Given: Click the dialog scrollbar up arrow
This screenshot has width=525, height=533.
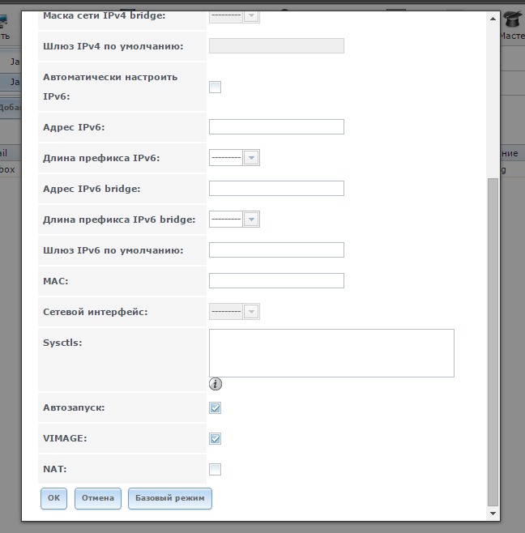Looking at the screenshot, I should pos(493,19).
